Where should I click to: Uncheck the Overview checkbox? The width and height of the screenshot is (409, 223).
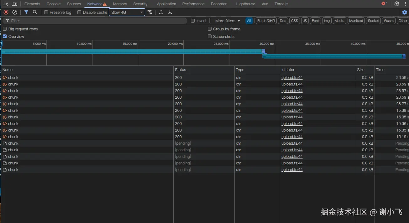[x=5, y=36]
